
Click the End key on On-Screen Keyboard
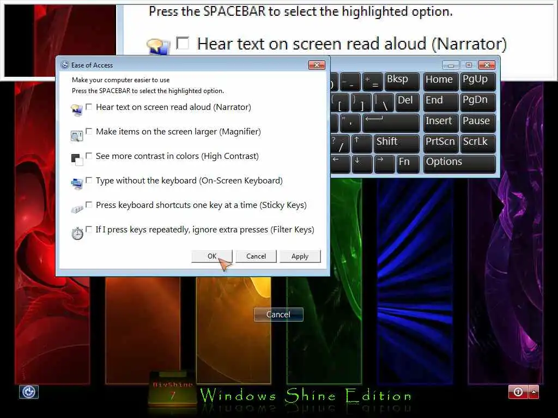(x=441, y=102)
